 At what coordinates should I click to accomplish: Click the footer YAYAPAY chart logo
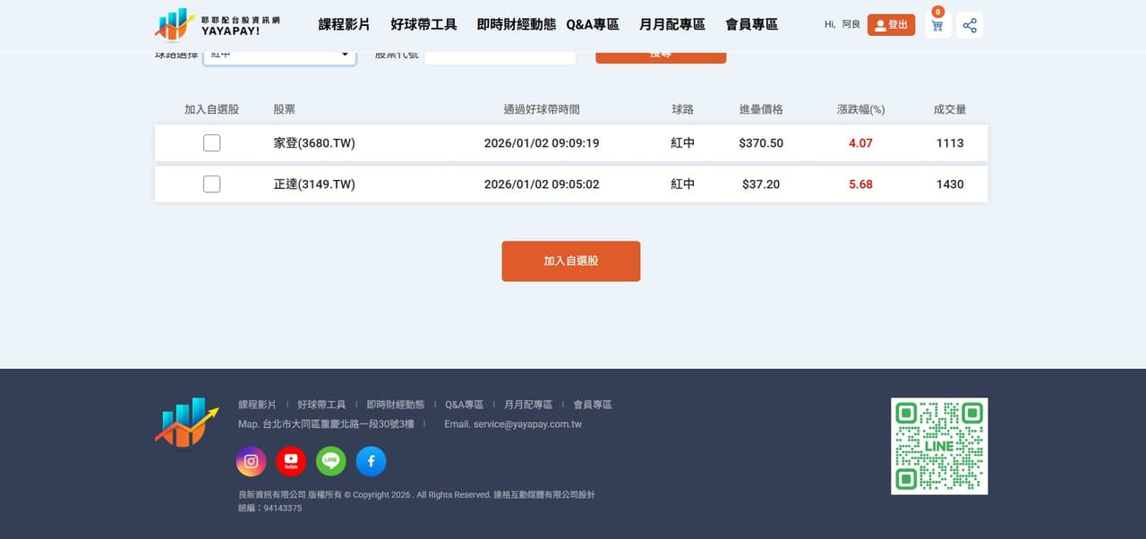point(186,423)
